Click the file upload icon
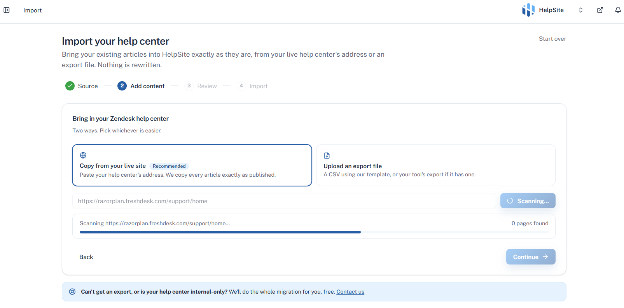 [327, 156]
